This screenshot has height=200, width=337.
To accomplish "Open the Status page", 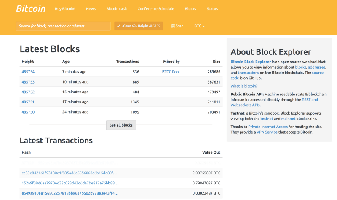I will click(212, 9).
